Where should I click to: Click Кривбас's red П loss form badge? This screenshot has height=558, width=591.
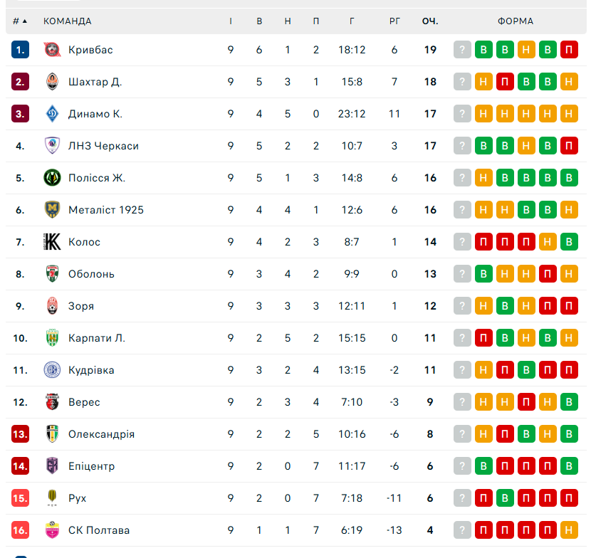click(569, 50)
